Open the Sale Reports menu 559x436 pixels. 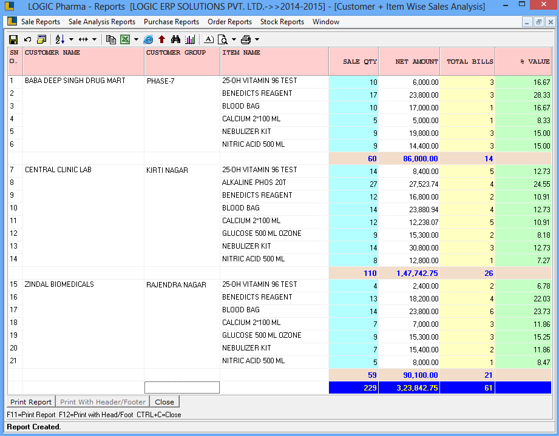pyautogui.click(x=41, y=22)
